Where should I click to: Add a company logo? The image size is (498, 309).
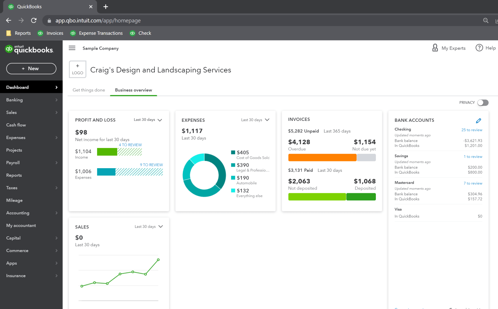(x=77, y=69)
